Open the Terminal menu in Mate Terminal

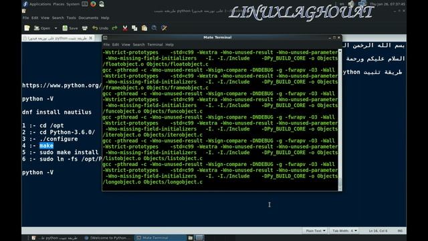[154, 45]
